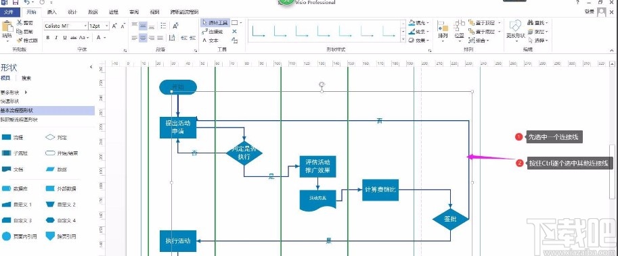618x256 pixels.
Task: Click the Text Block tool icon
Action: 234,40
